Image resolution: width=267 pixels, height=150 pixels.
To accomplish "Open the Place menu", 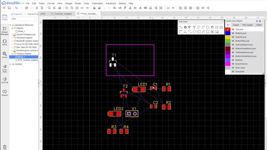I will [x=42, y=3].
